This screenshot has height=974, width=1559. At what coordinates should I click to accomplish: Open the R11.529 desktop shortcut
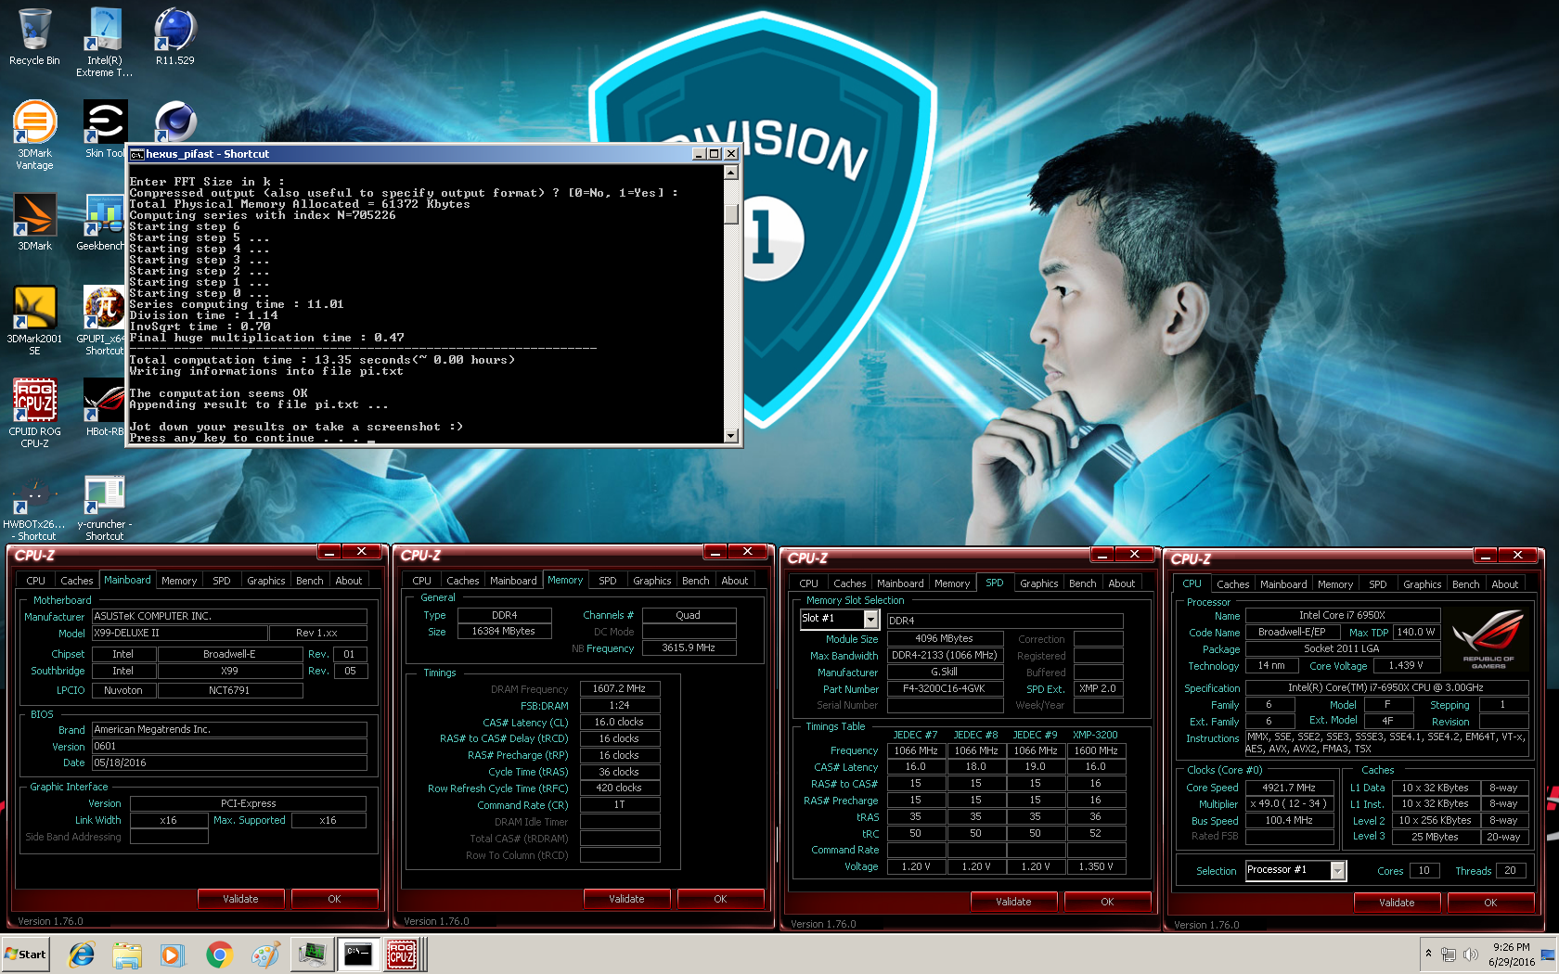[174, 37]
